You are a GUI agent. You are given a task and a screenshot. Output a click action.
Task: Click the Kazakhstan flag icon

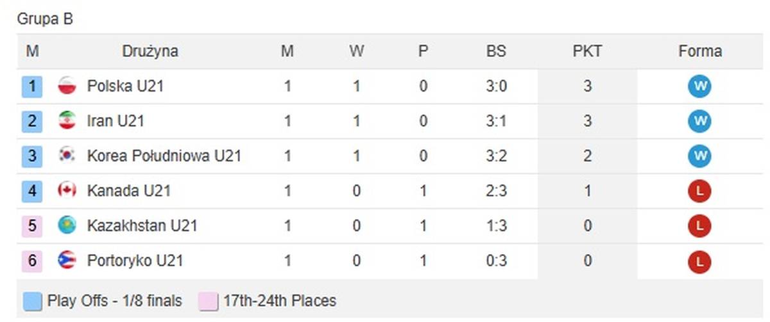(x=67, y=225)
